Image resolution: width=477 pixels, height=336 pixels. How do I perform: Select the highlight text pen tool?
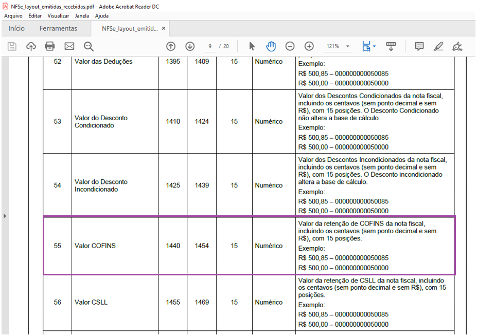tap(438, 46)
